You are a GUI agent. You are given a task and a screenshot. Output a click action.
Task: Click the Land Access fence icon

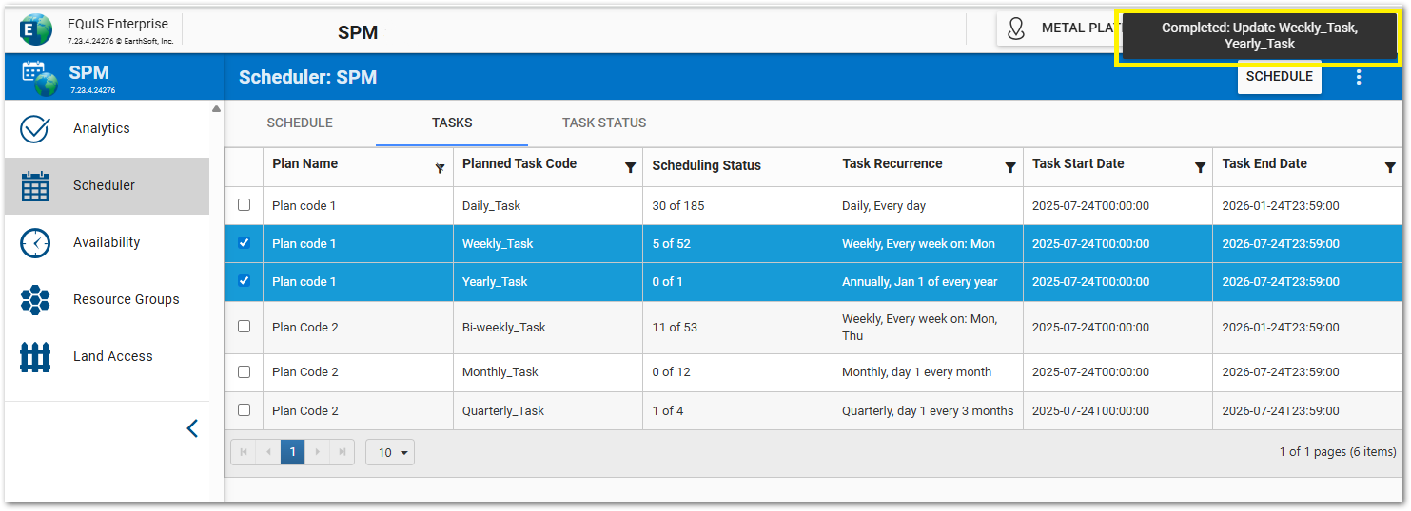click(35, 357)
